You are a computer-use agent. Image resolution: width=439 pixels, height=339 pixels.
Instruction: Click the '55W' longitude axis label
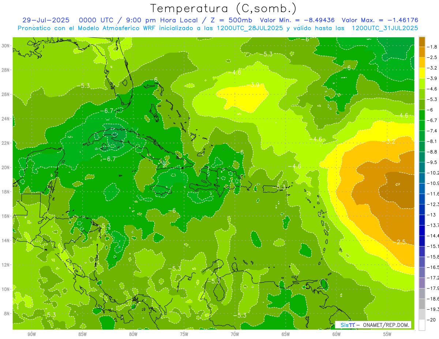pos(387,334)
